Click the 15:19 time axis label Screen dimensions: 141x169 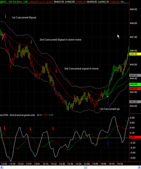pos(120,164)
